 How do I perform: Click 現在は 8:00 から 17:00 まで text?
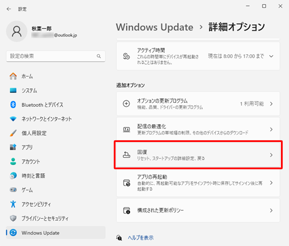click(236, 56)
